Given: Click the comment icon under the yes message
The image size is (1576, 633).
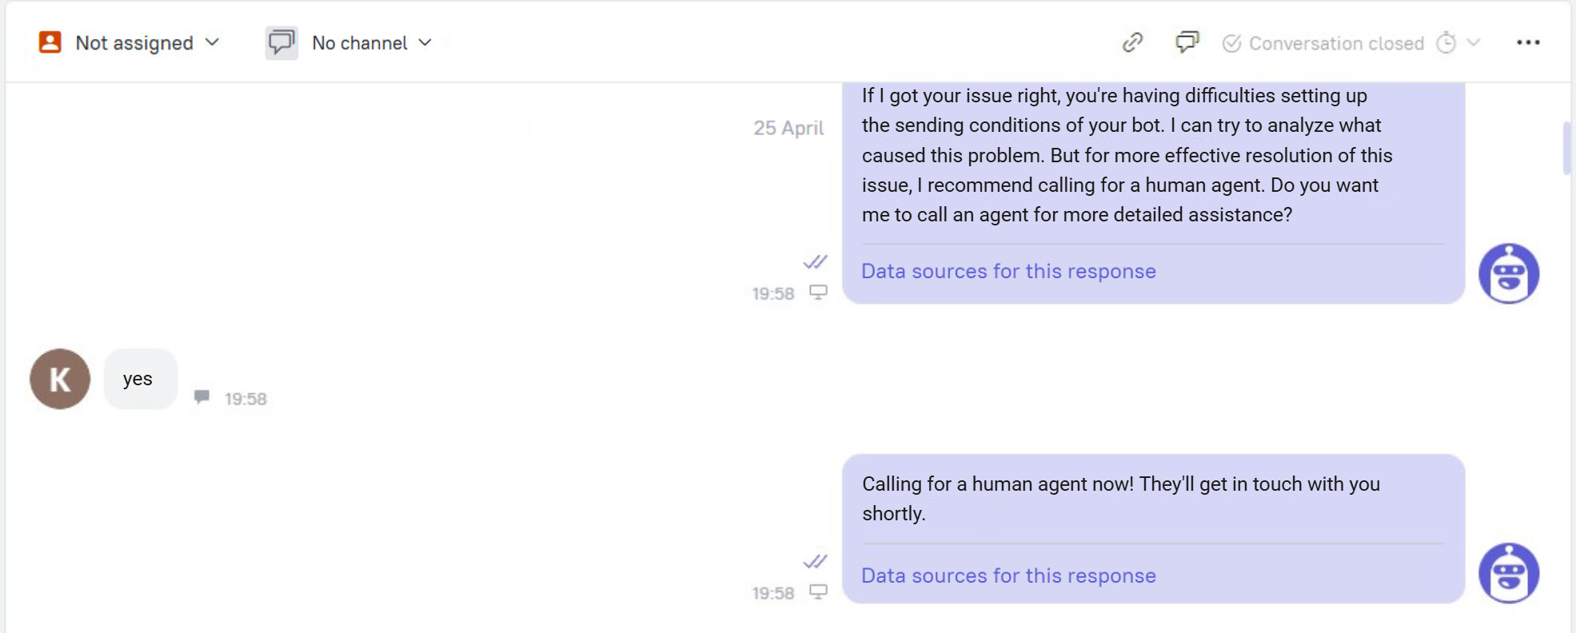Looking at the screenshot, I should pos(202,396).
